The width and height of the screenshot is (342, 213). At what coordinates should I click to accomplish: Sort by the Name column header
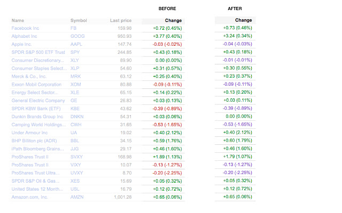coord(18,21)
